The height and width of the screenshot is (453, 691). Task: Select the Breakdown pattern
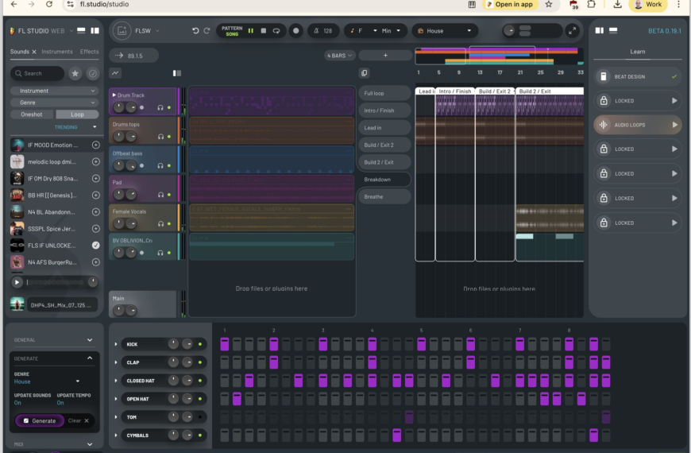384,180
